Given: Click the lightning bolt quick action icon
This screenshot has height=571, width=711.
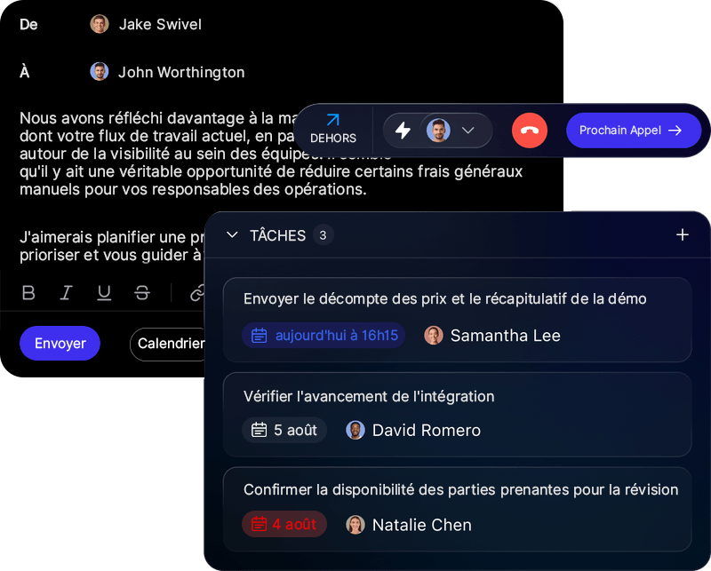Looking at the screenshot, I should tap(403, 131).
